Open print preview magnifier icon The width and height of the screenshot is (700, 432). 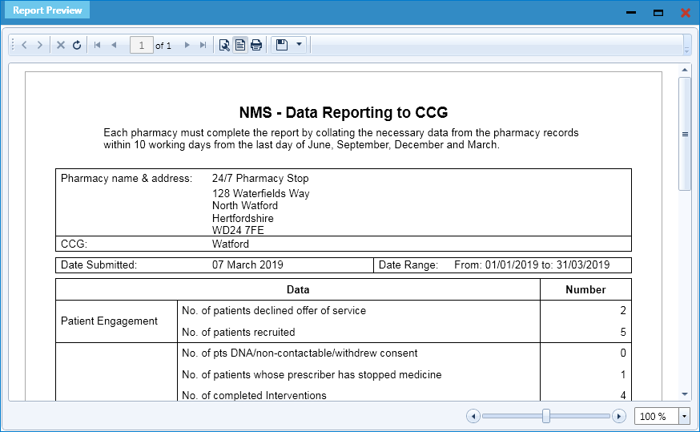tap(224, 45)
